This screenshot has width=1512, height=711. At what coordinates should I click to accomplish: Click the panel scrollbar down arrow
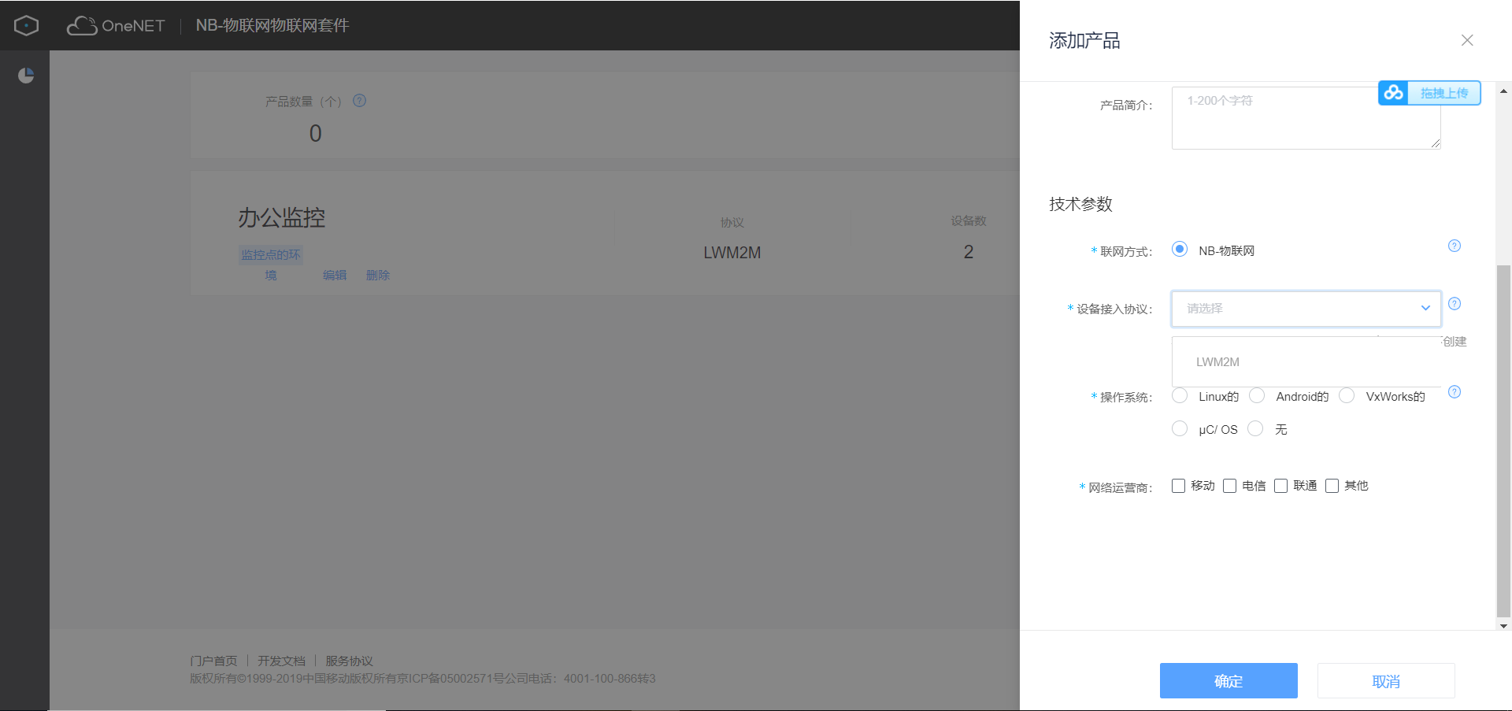(1503, 626)
